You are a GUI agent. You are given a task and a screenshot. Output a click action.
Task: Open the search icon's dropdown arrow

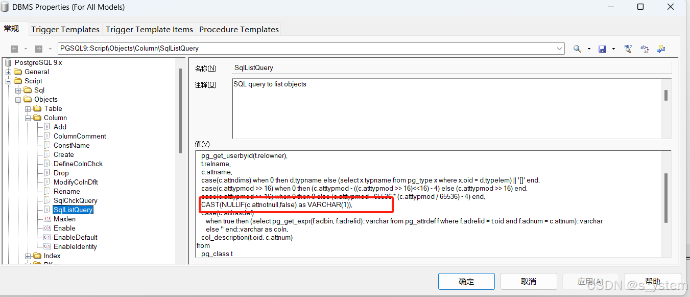coord(589,49)
